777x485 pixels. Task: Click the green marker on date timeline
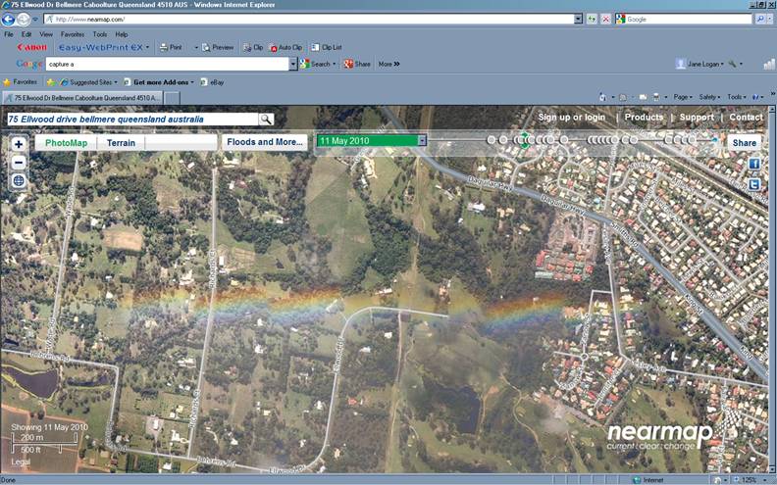point(524,138)
